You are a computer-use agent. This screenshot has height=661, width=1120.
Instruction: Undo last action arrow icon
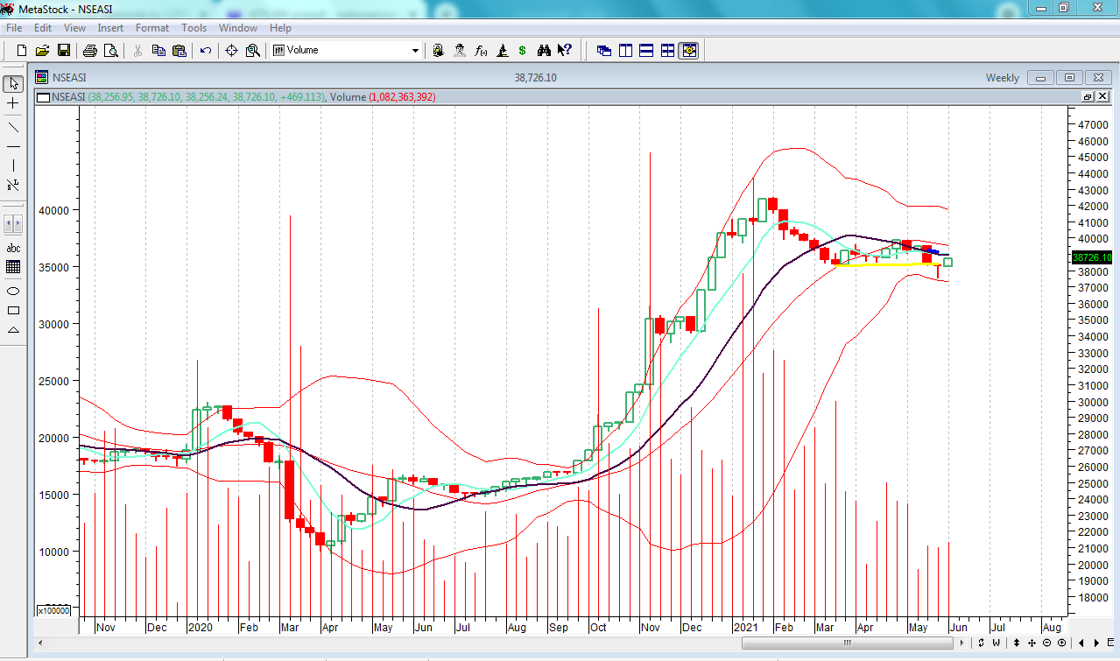pyautogui.click(x=206, y=50)
